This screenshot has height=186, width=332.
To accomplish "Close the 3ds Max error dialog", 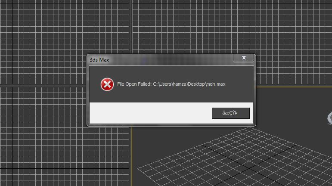I will tap(244, 58).
